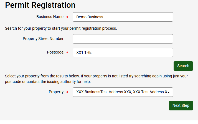Viewport: 198px width, 124px height.
Task: Click into the empty Property Street Number field
Action: (x=123, y=39)
